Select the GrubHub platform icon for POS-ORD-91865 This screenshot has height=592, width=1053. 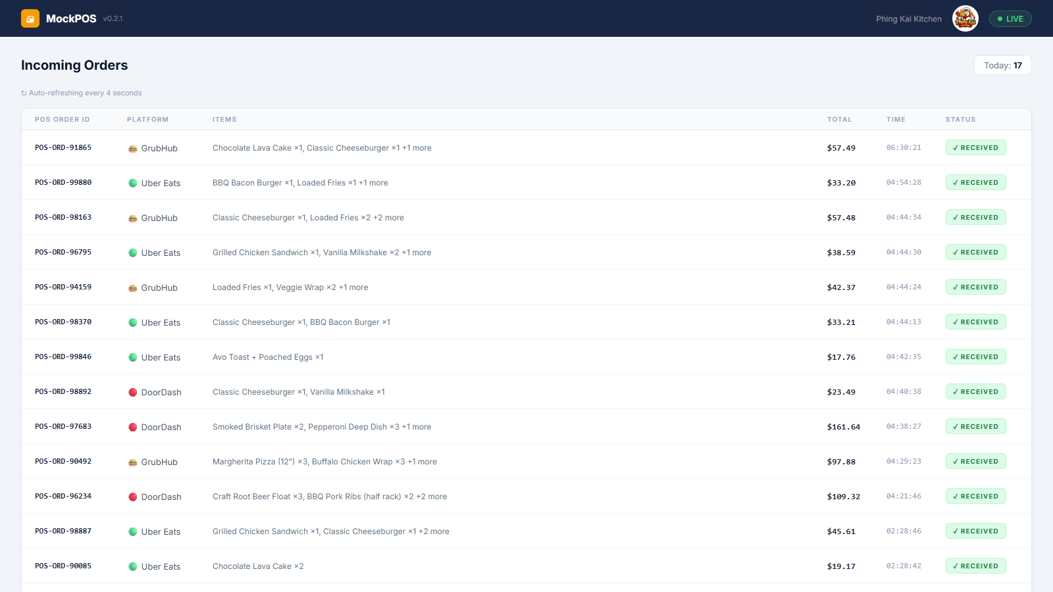(132, 149)
